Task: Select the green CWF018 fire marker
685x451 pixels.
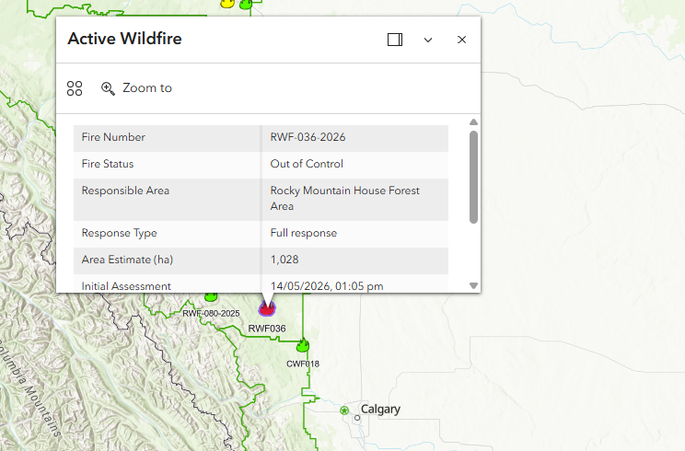Action: [303, 345]
